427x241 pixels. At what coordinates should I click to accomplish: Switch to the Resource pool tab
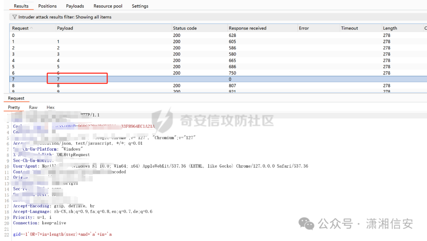coord(108,6)
